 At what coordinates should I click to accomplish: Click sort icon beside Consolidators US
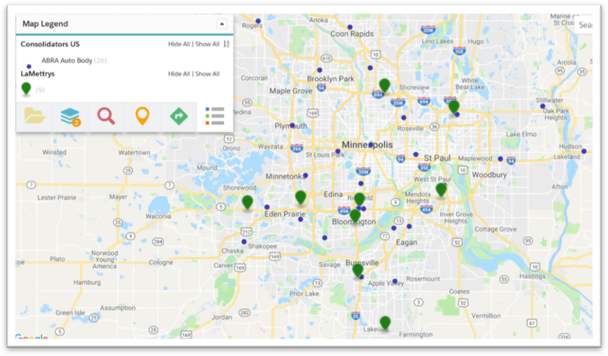click(226, 44)
